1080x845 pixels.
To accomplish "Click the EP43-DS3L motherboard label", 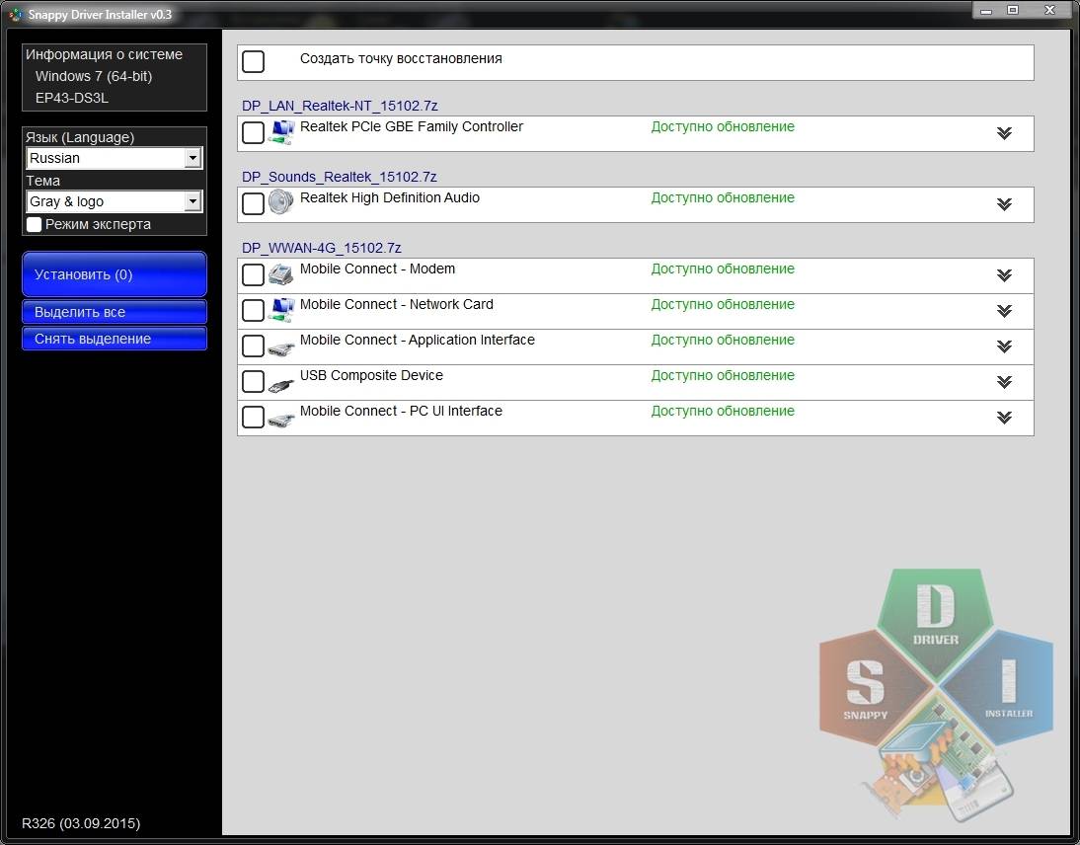I will [x=72, y=98].
